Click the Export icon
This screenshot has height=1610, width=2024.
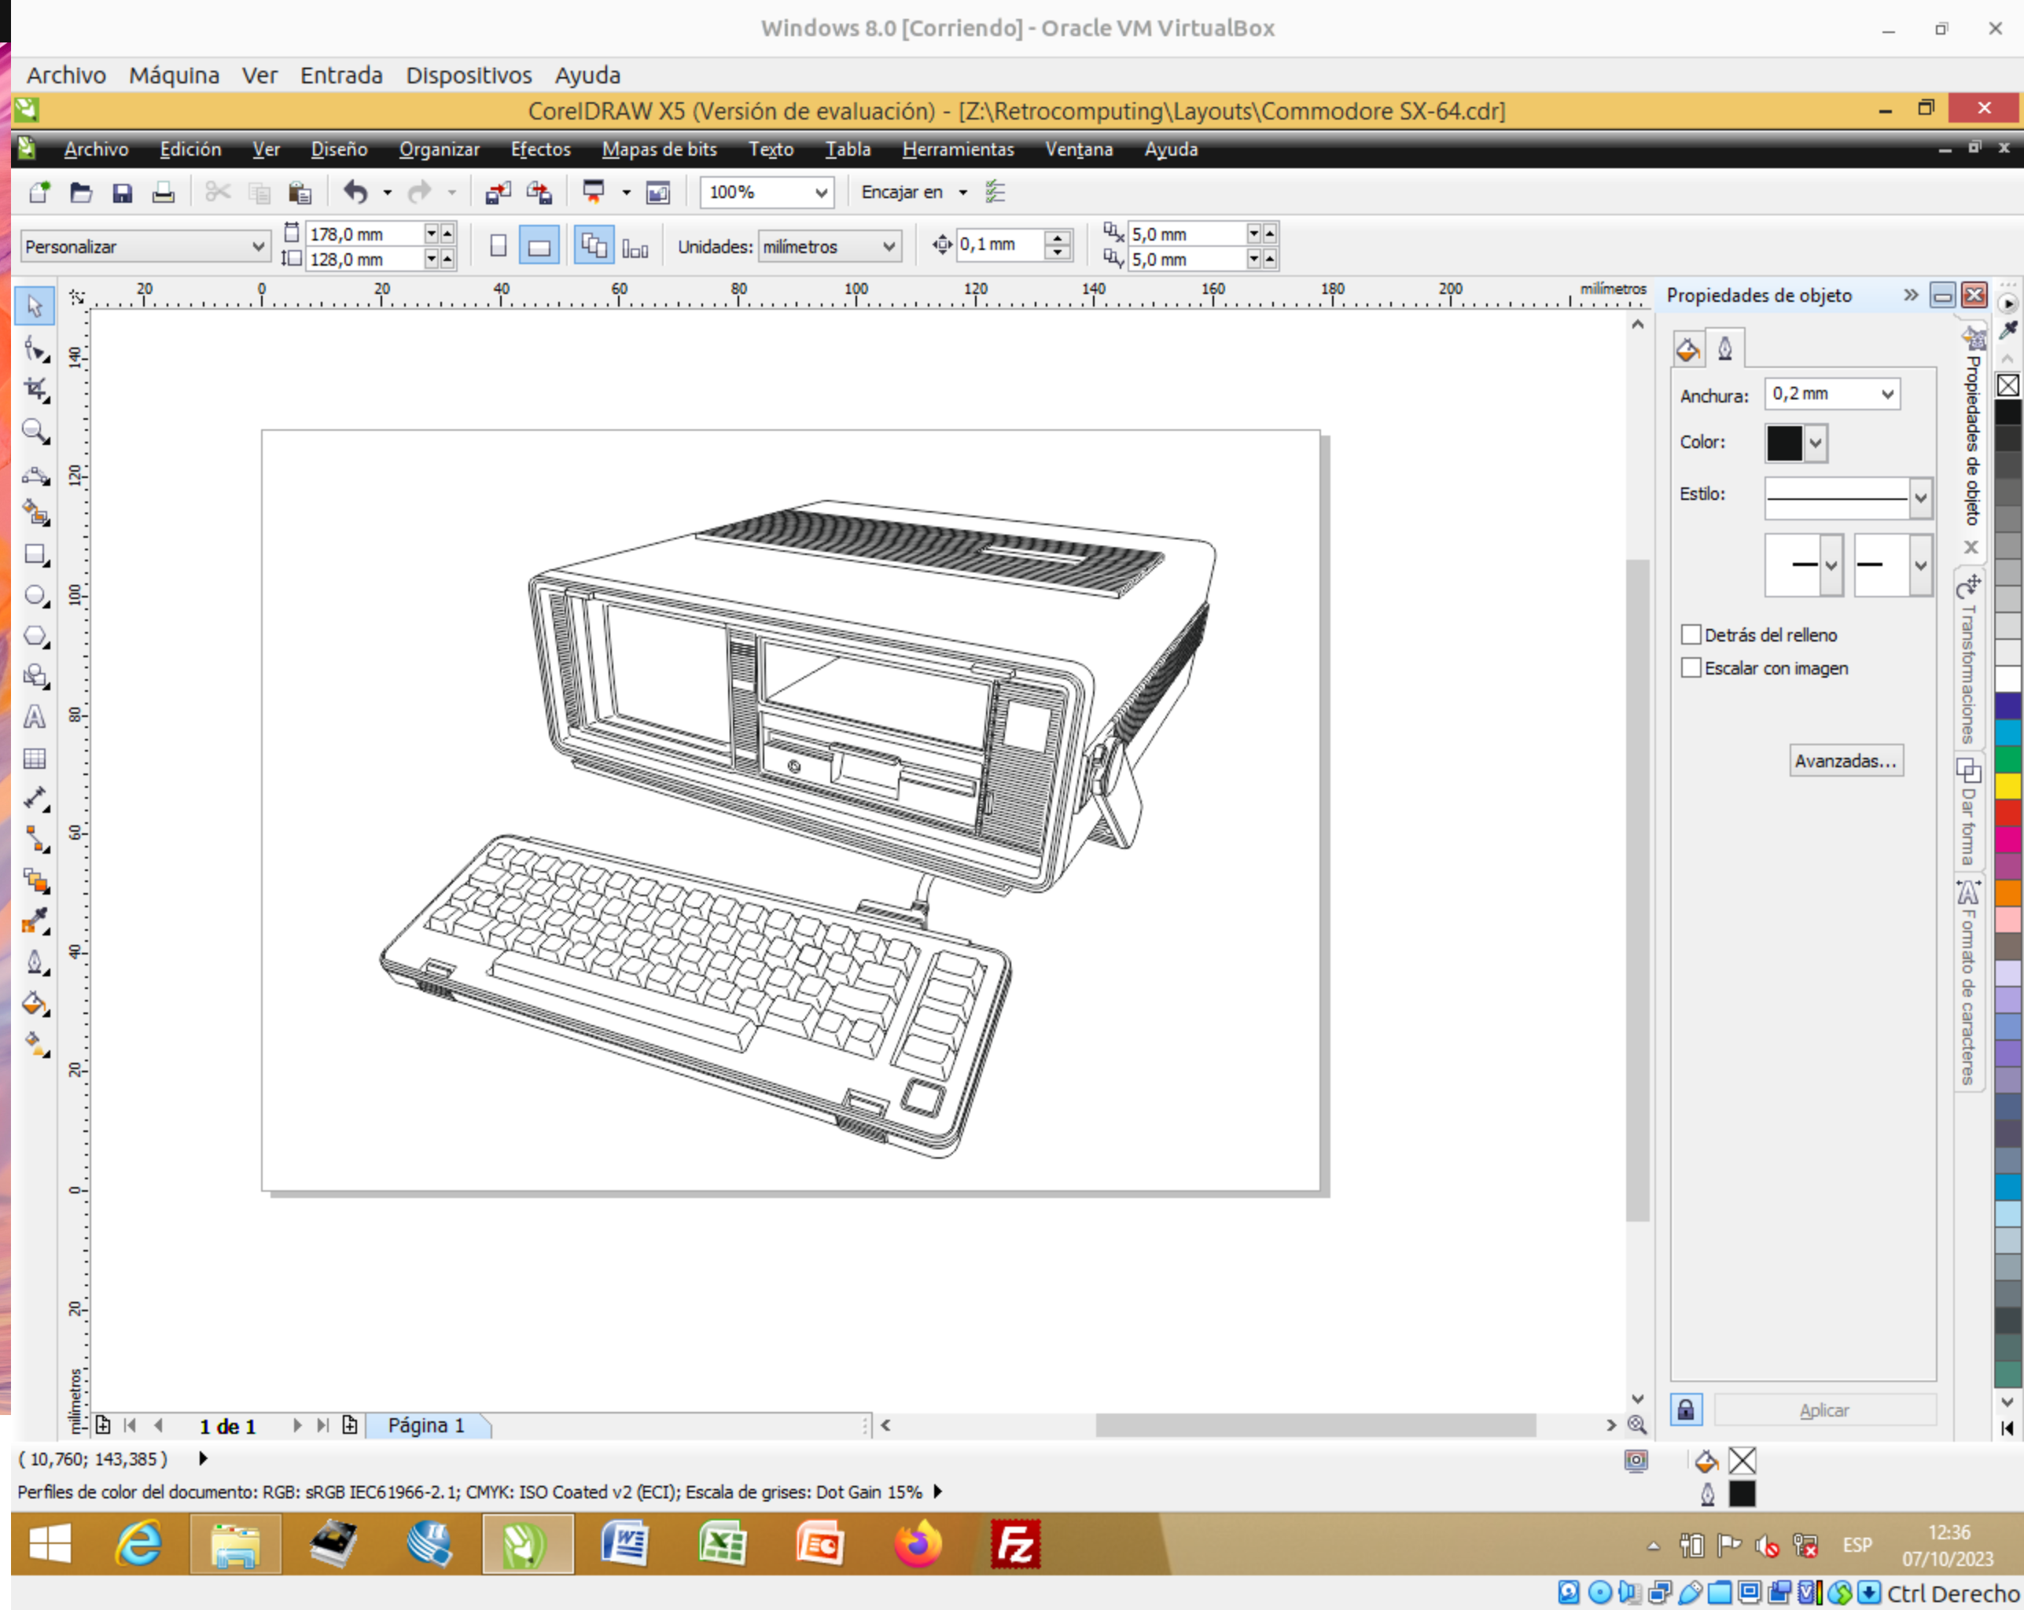pos(539,193)
